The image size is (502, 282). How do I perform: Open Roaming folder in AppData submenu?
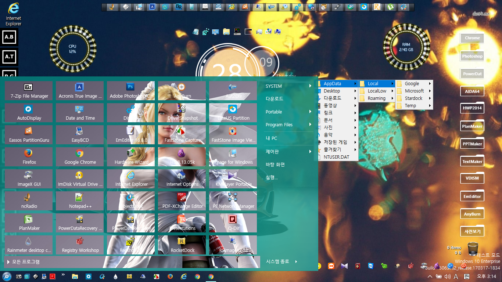pos(377,98)
